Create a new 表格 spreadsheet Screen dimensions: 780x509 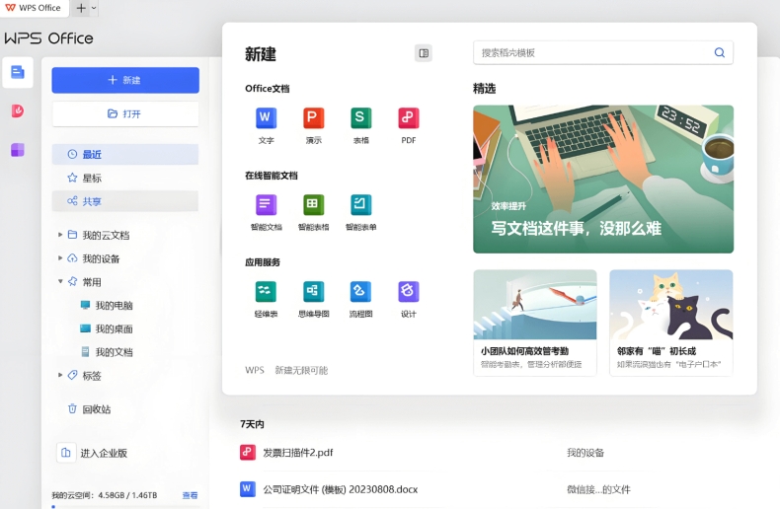(361, 118)
